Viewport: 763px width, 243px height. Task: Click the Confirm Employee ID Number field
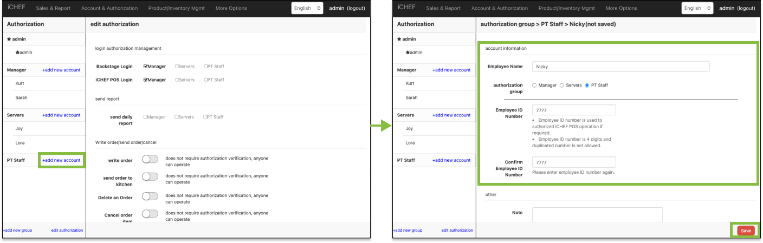click(574, 162)
